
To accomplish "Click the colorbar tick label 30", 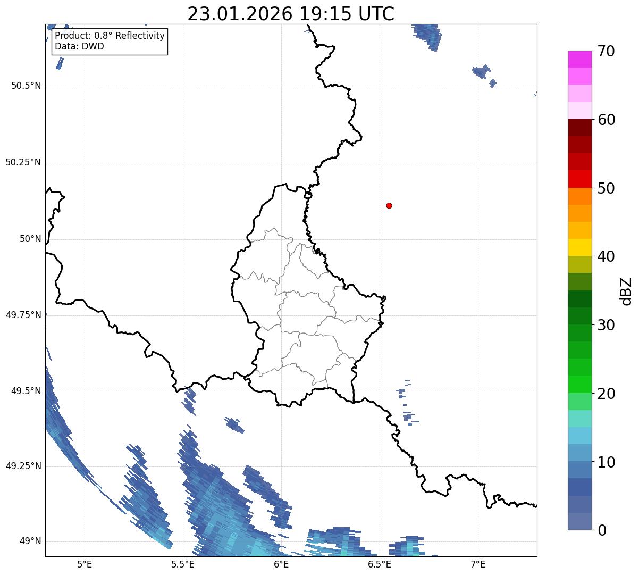I will (606, 325).
